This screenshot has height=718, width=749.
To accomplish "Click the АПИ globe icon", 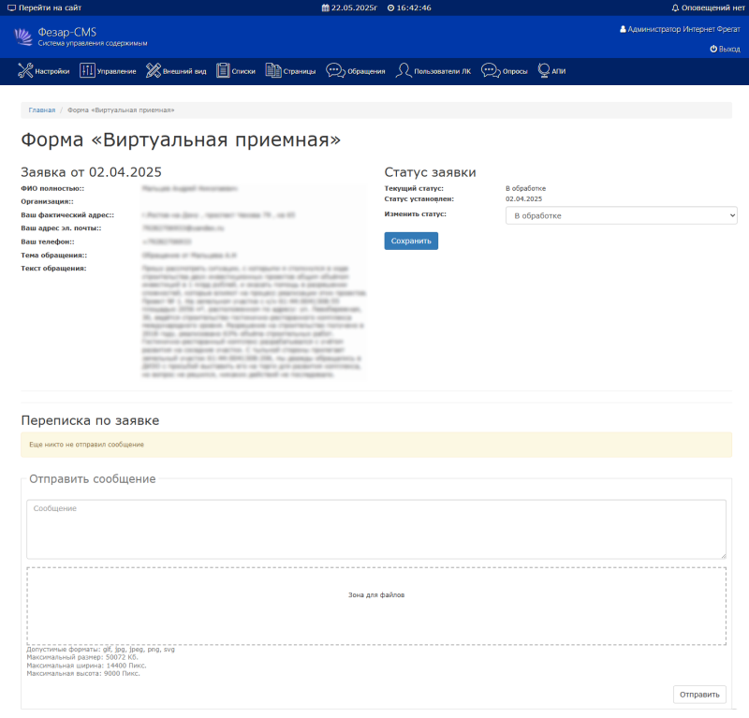I will pyautogui.click(x=544, y=71).
